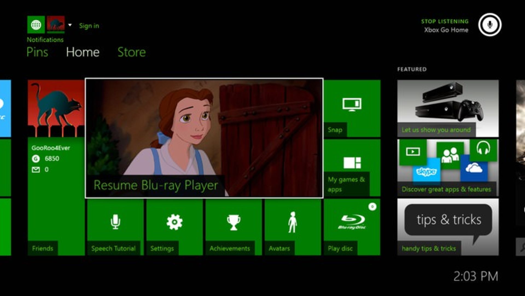Image resolution: width=525 pixels, height=296 pixels.
Task: Switch to the Store tab
Action: click(x=132, y=52)
